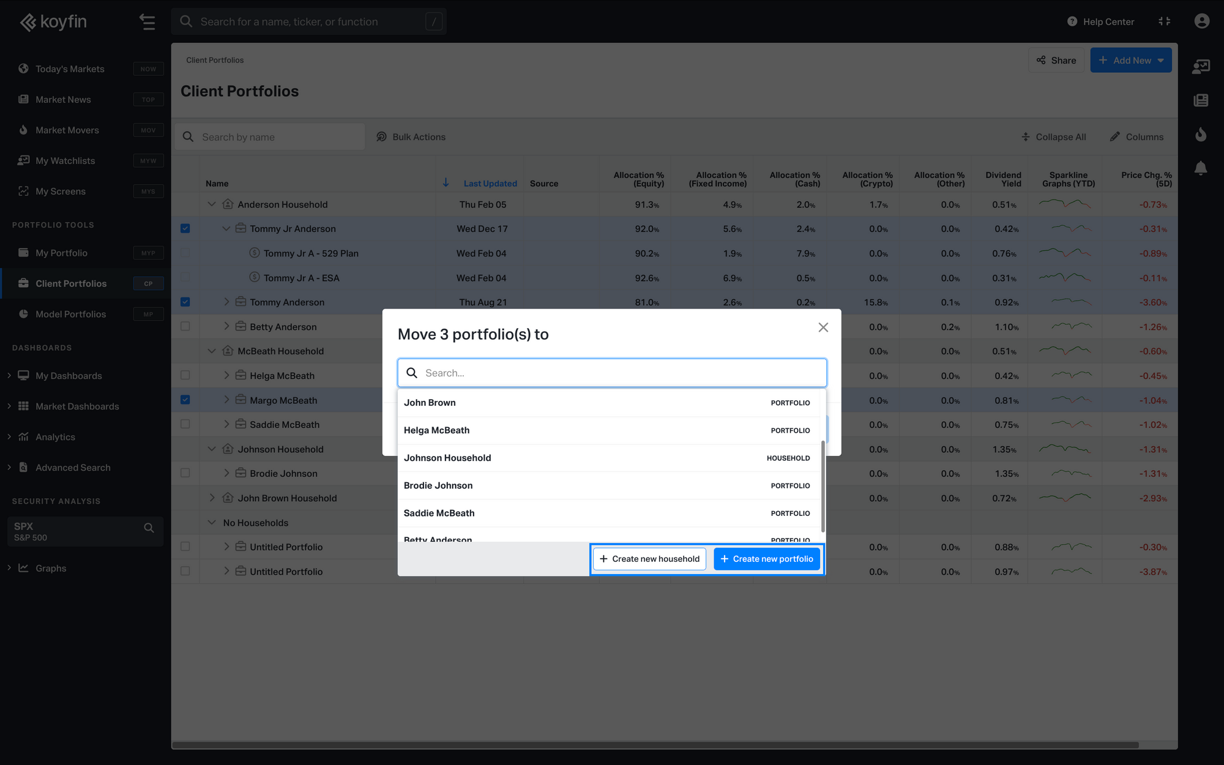Image resolution: width=1224 pixels, height=765 pixels.
Task: Click the SPX security search magnifier icon
Action: (149, 528)
